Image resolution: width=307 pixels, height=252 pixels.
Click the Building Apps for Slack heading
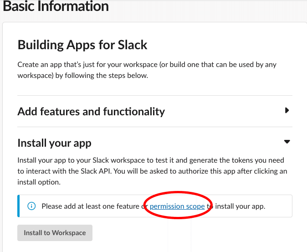pyautogui.click(x=82, y=45)
